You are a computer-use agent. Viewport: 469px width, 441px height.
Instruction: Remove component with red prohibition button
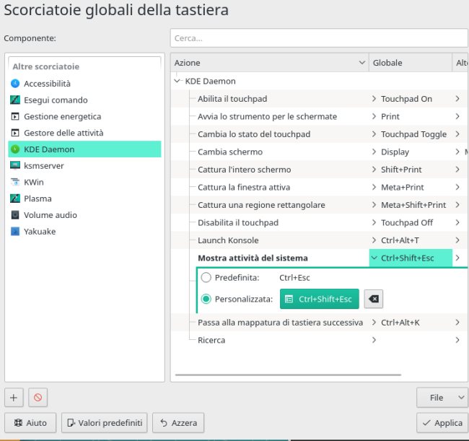[38, 398]
